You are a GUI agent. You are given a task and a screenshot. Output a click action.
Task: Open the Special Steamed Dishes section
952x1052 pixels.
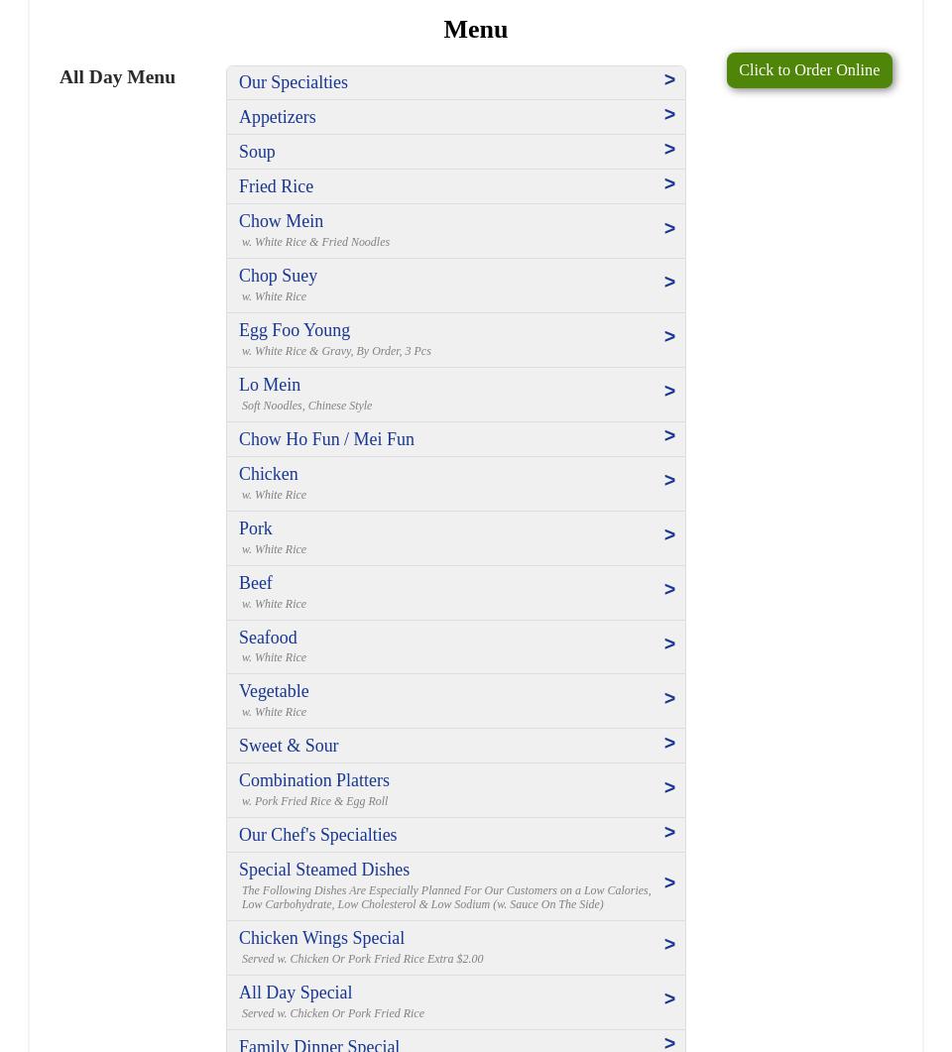click(x=669, y=882)
